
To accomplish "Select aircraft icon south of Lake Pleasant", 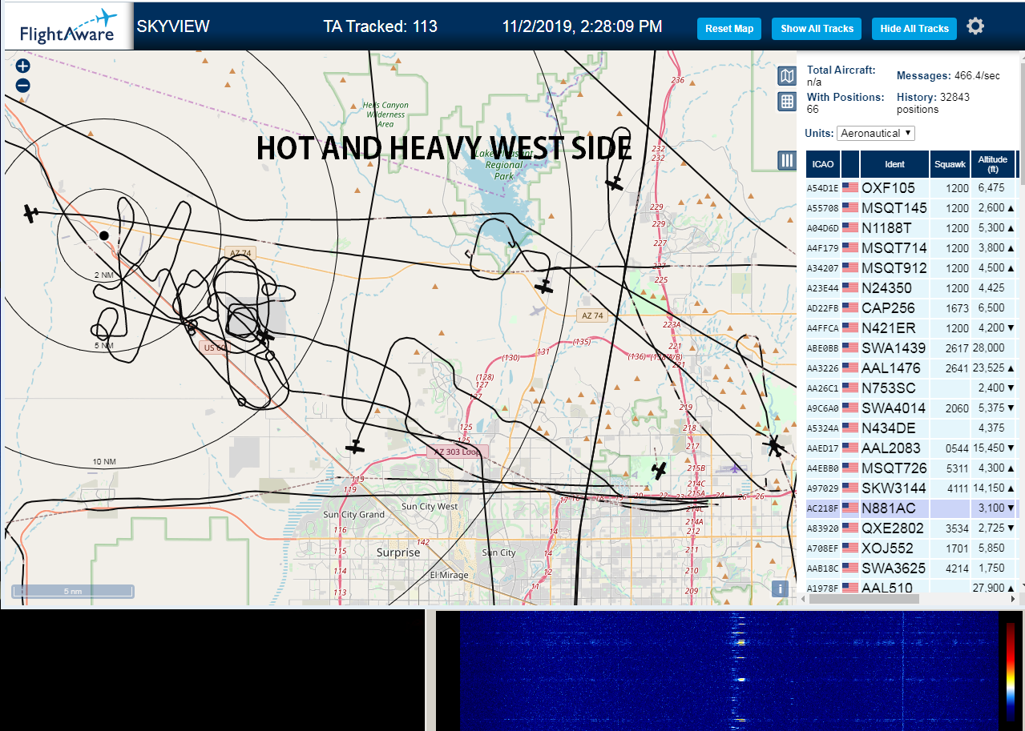I will (545, 286).
